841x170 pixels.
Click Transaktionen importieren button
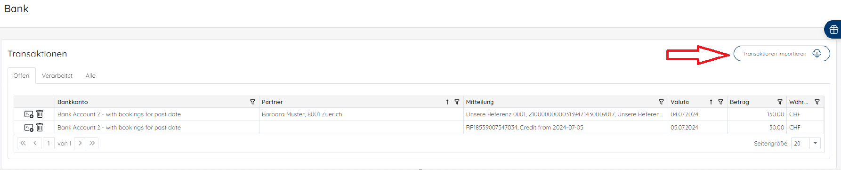(782, 54)
